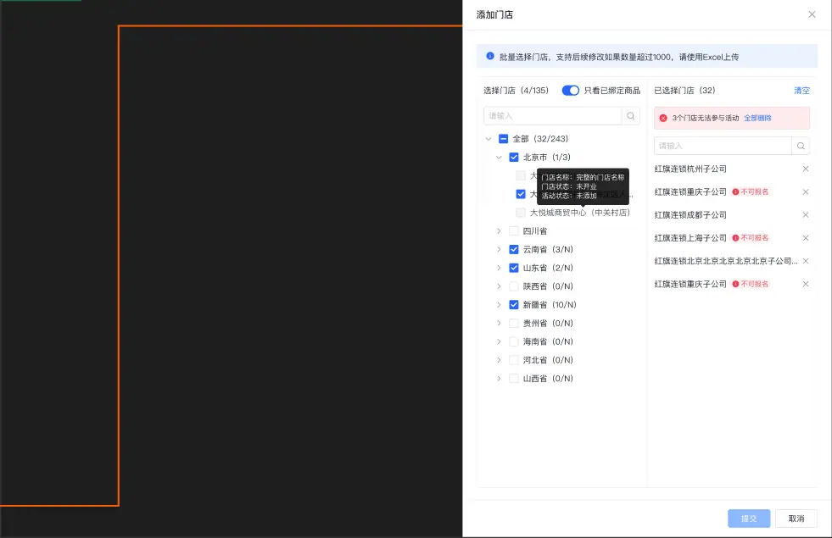Check the 山西省 checkbox
The height and width of the screenshot is (538, 832).
(x=514, y=379)
